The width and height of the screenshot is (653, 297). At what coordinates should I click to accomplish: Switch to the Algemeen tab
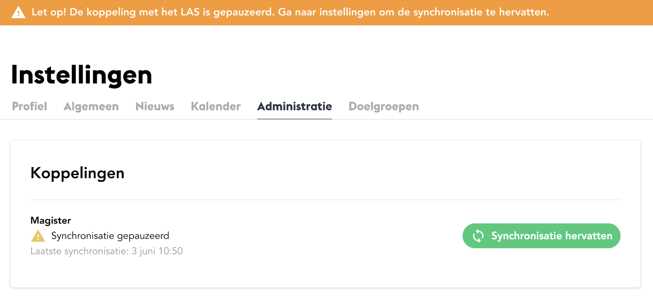(91, 107)
